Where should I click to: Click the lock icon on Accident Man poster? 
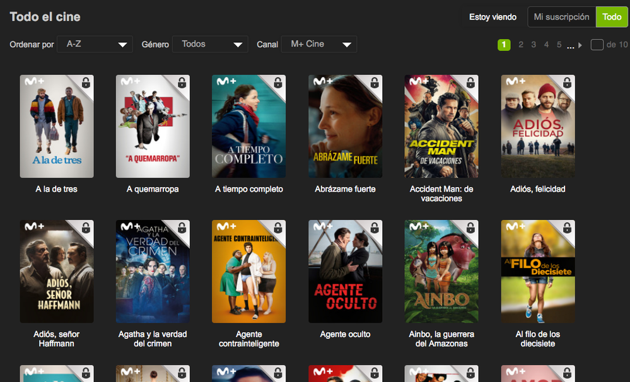pos(471,83)
